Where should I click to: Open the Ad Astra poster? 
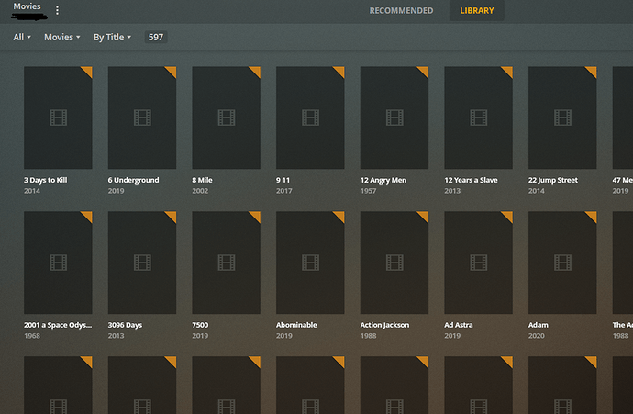tap(478, 263)
